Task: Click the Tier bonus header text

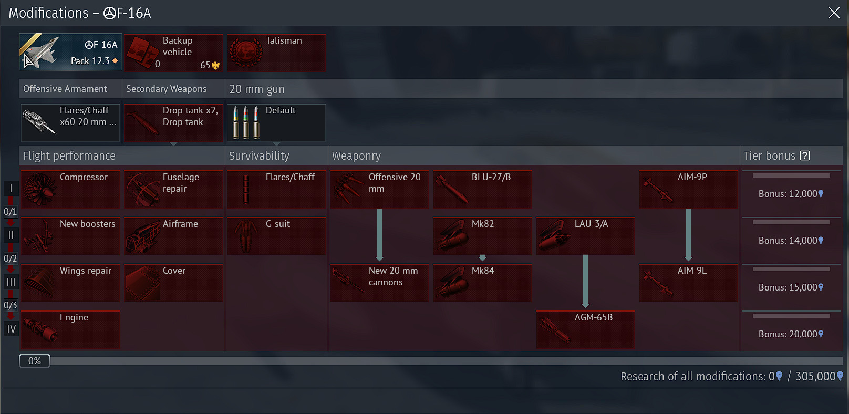Action: tap(770, 156)
